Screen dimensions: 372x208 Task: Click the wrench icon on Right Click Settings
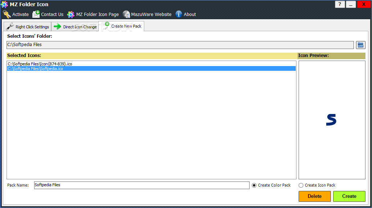10,26
